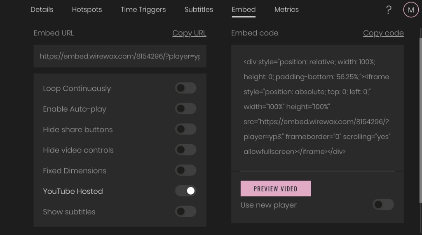Image resolution: width=422 pixels, height=235 pixels.
Task: View the Metrics tab
Action: tap(286, 10)
